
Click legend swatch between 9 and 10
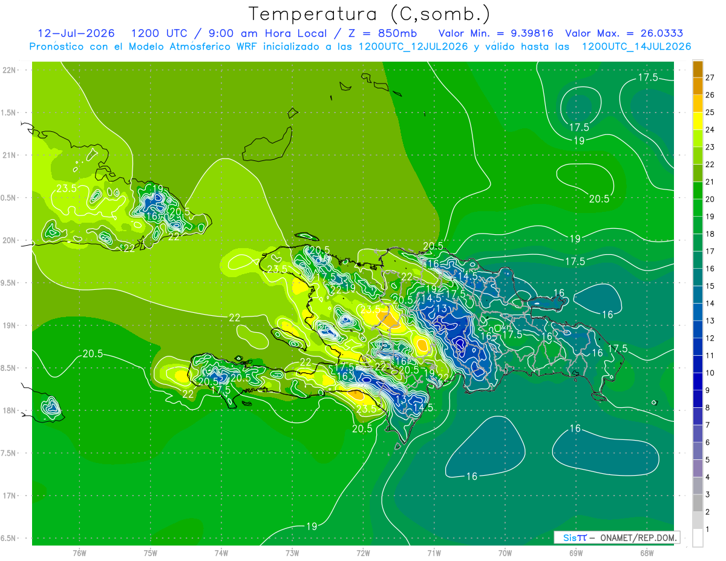tap(698, 381)
